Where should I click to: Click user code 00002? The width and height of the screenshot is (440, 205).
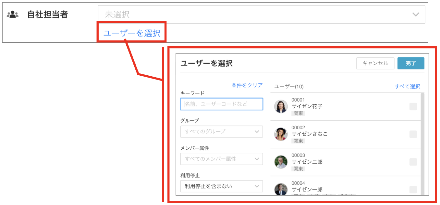(298, 128)
